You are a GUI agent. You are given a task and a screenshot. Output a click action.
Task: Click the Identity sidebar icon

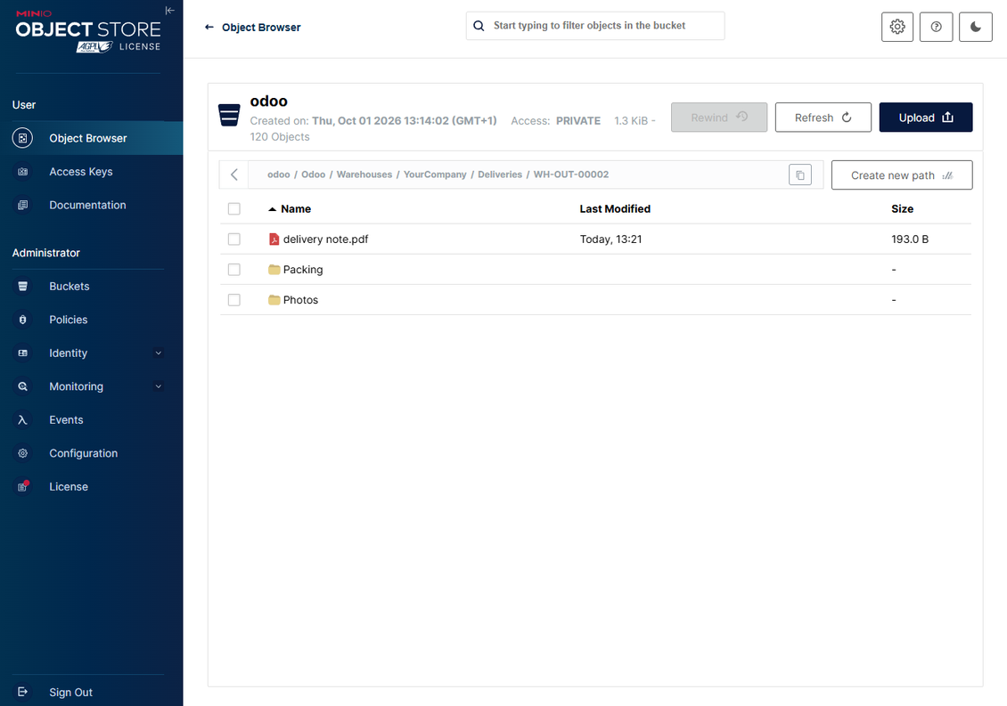(x=22, y=353)
